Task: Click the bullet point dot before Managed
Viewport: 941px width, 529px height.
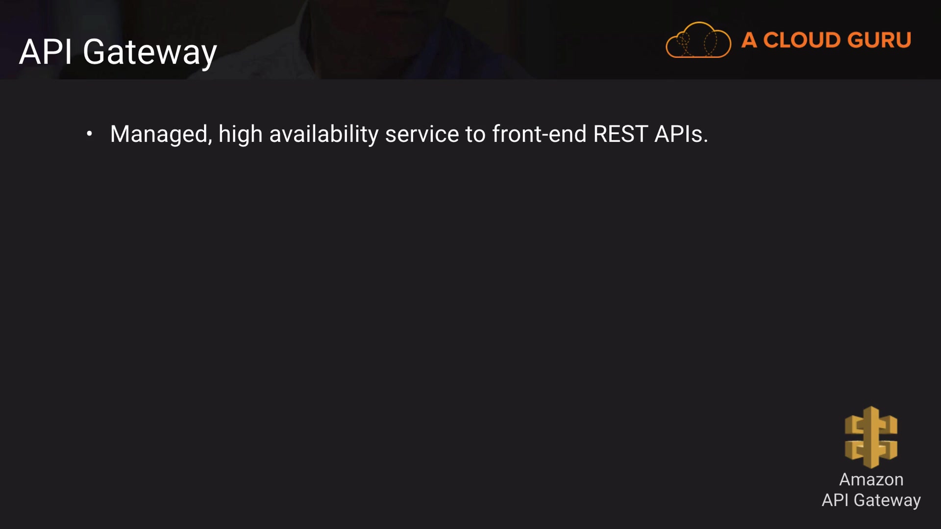Action: pyautogui.click(x=89, y=133)
